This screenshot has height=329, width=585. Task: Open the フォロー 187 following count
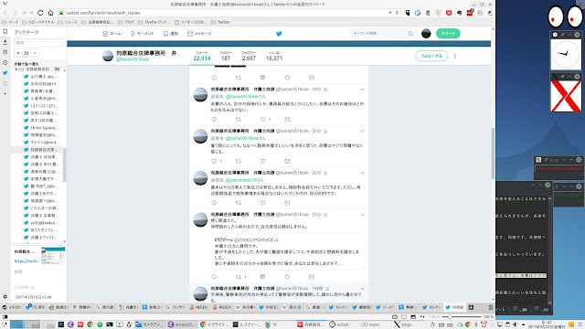226,56
